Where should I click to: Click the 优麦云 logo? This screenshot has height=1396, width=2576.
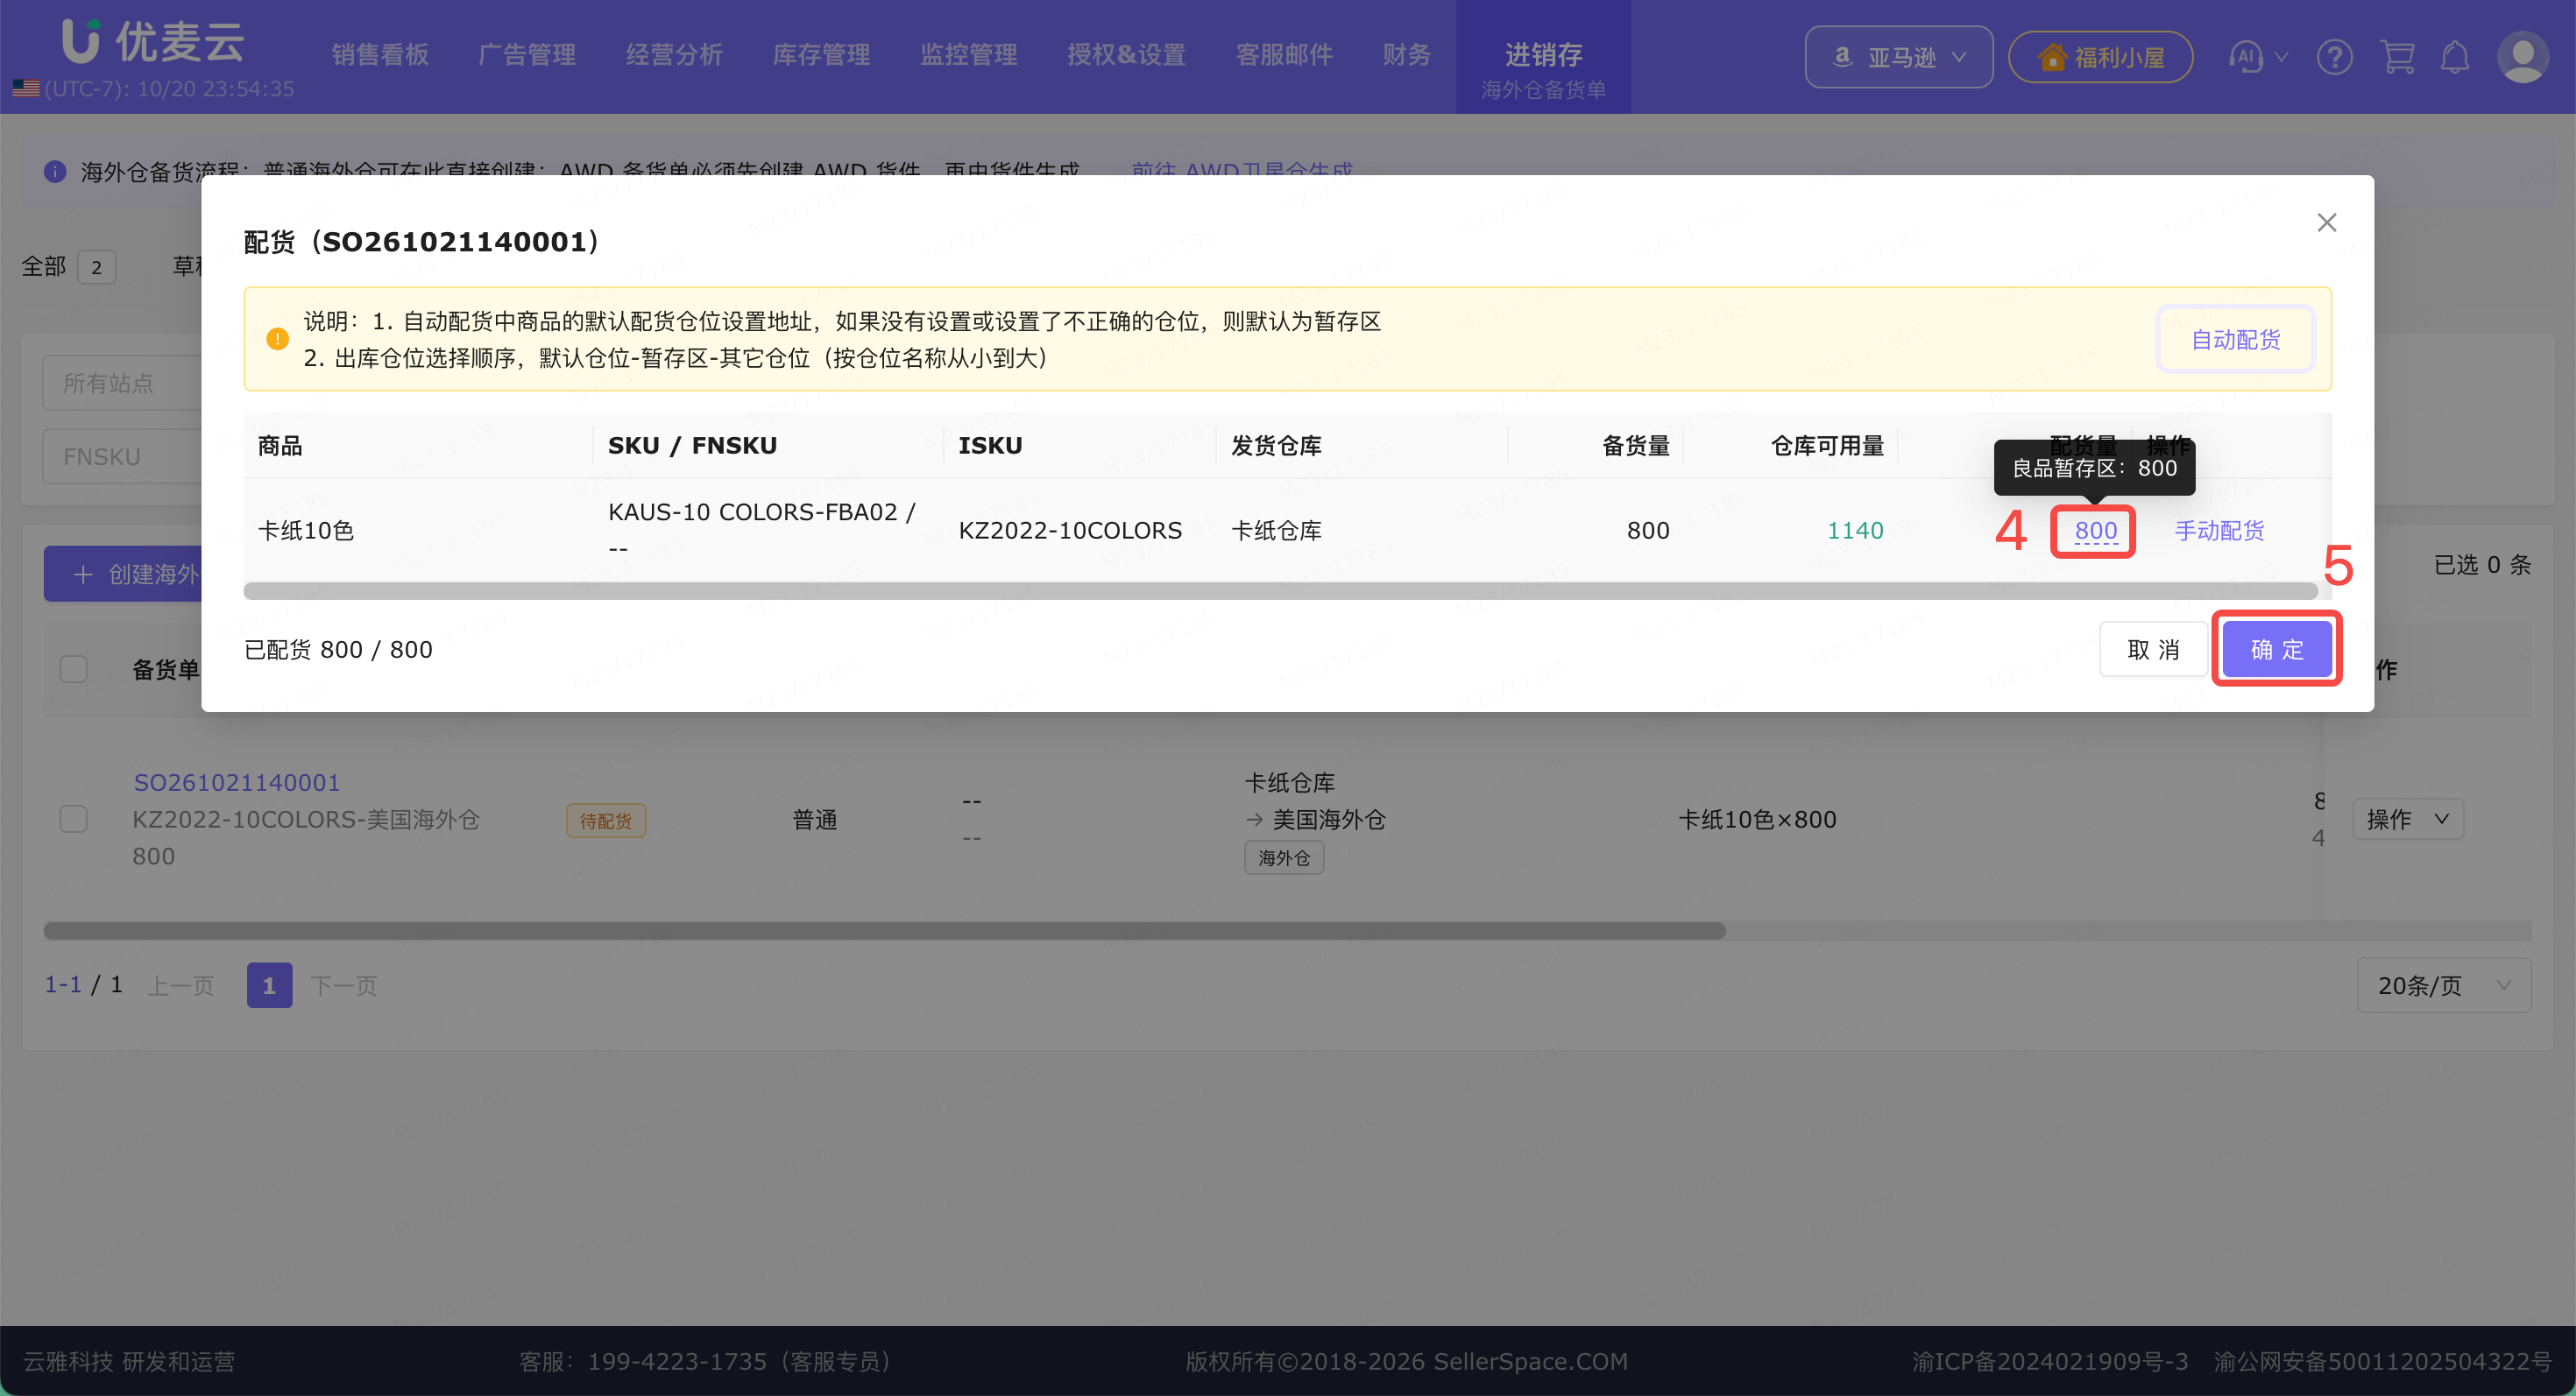click(153, 42)
